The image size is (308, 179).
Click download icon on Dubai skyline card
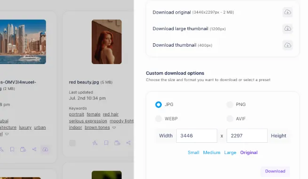tap(45, 149)
